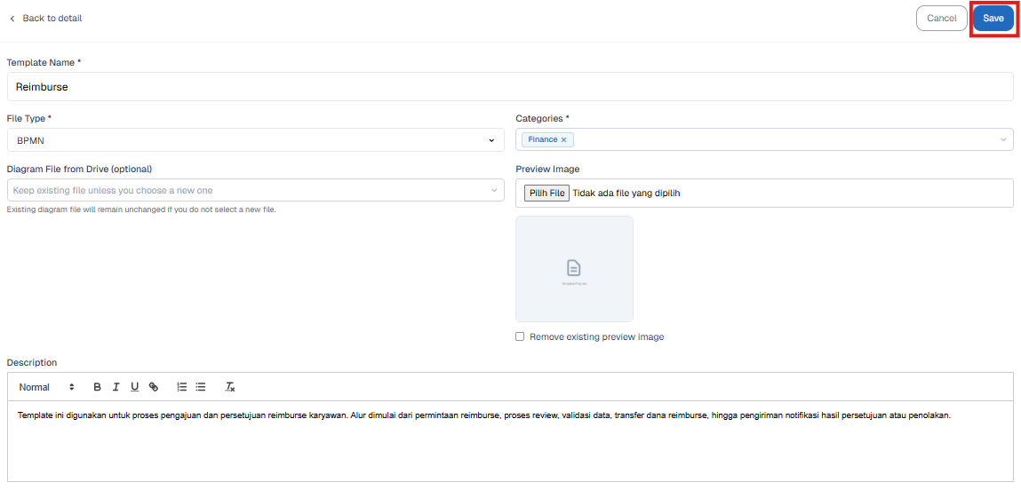Image resolution: width=1021 pixels, height=490 pixels.
Task: Toggle underline formatting
Action: pos(135,387)
